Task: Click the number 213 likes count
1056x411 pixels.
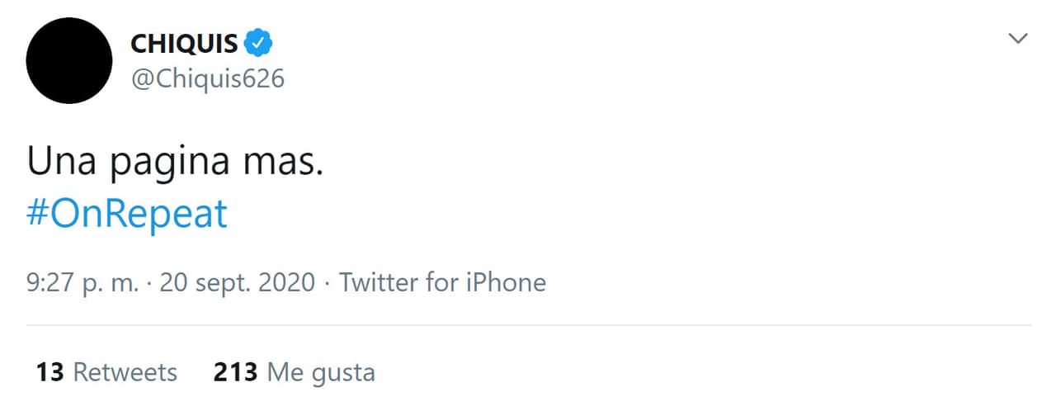Action: tap(236, 372)
